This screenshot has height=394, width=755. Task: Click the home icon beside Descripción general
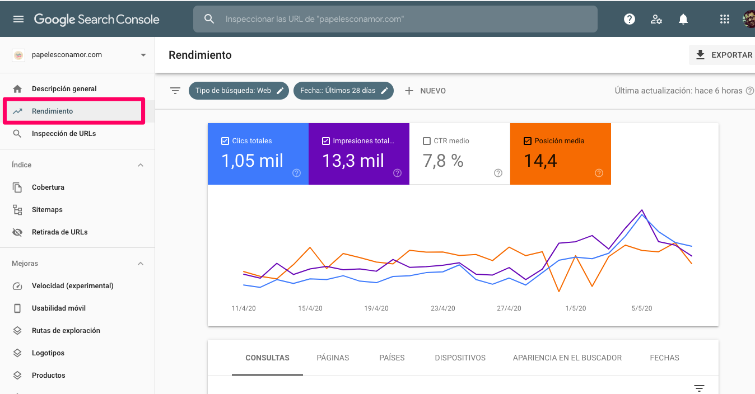17,89
